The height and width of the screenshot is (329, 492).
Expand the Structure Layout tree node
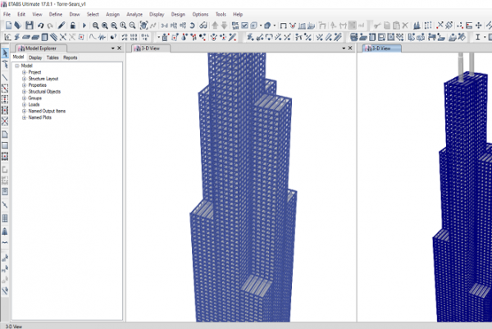24,78
